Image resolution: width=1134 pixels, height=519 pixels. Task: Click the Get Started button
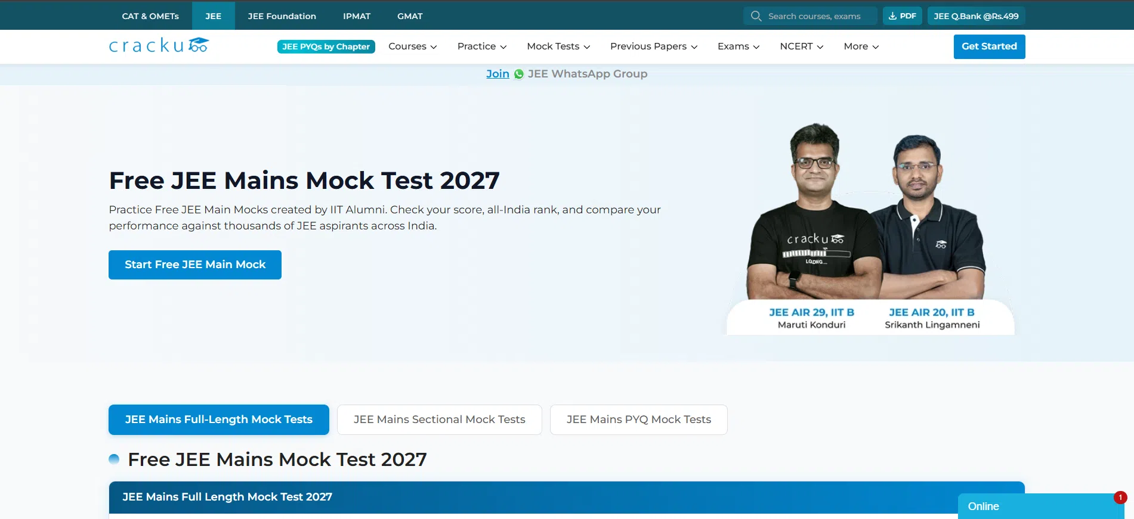tap(989, 46)
